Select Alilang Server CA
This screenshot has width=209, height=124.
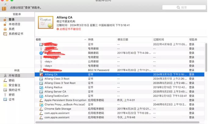pyautogui.click(x=119, y=92)
